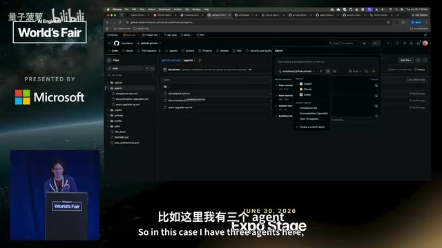Screen dimensions: 442x248
Task: Switch to the Actions tab
Action: [188, 50]
